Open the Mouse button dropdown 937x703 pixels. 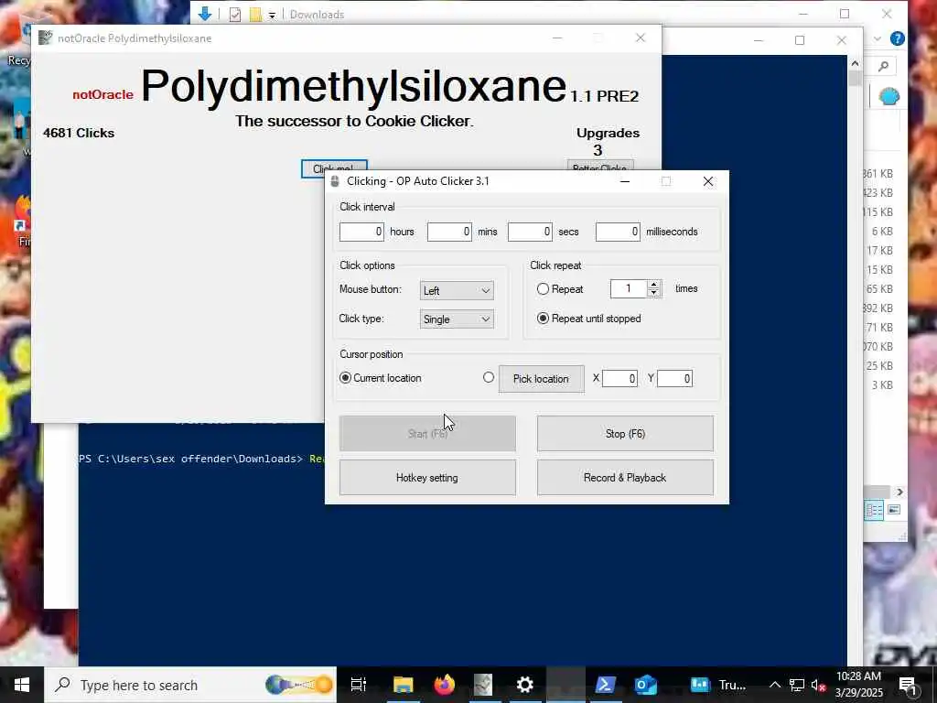click(457, 290)
